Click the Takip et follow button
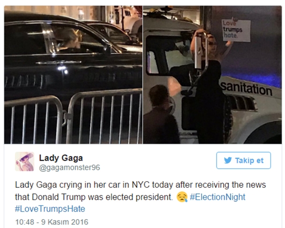Viewport: 285px width, 228px height. pos(244,161)
